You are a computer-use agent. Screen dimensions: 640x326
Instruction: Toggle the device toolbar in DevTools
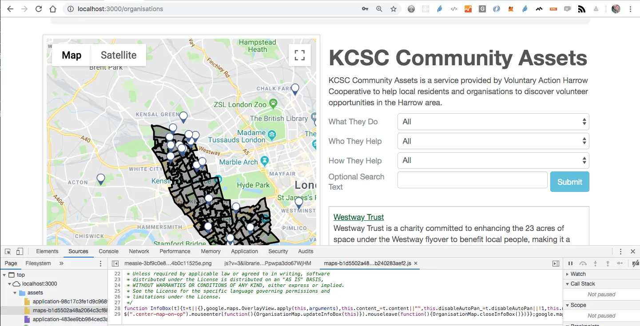pyautogui.click(x=20, y=251)
